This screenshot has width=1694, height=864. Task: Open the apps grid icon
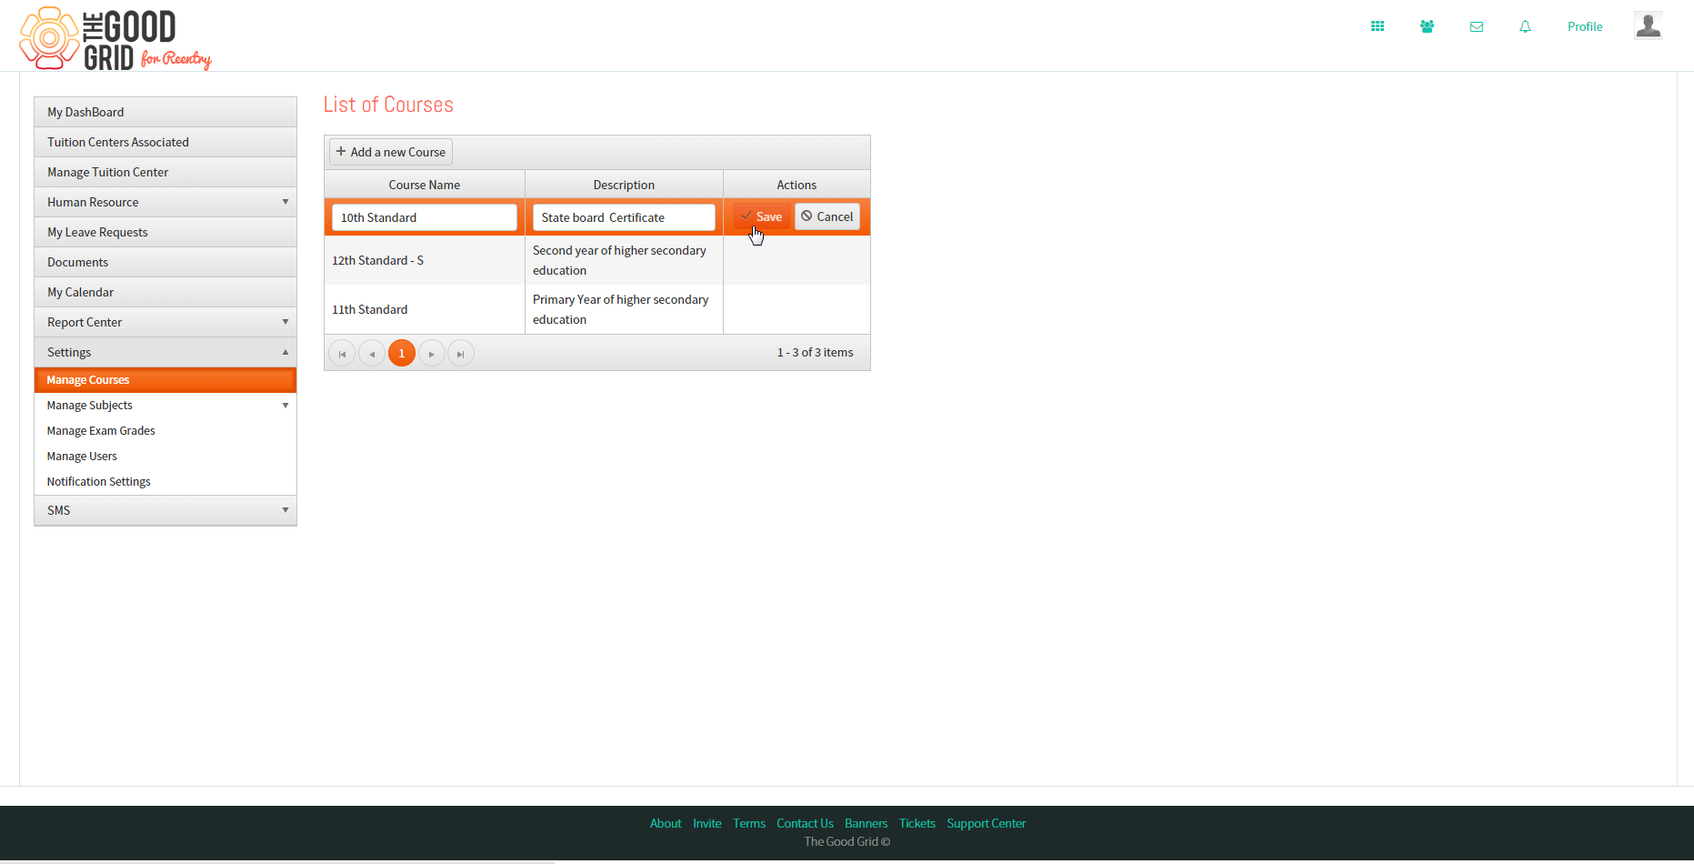1378,26
